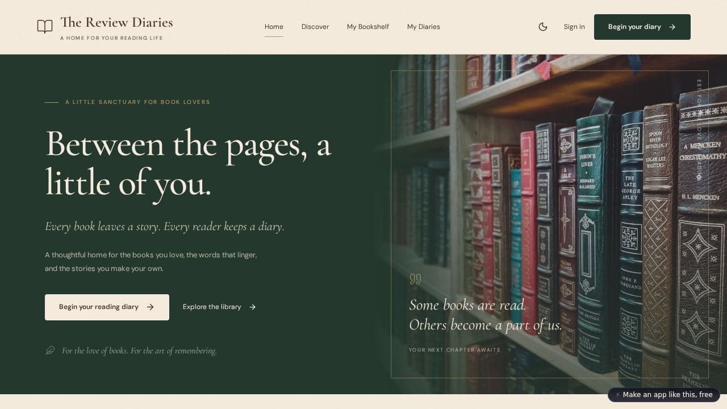
Task: Open the Home navigation tab
Action: pos(274,27)
